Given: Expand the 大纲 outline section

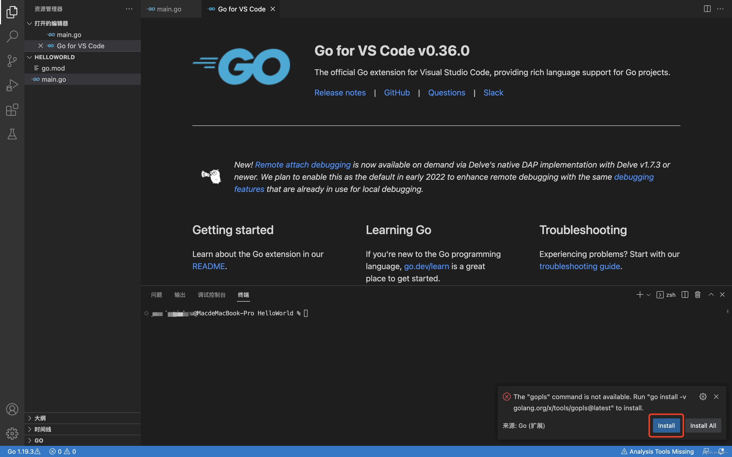Looking at the screenshot, I should click(40, 418).
